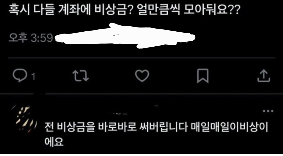The height and width of the screenshot is (156, 283).
Task: Click the white scribbled redaction over date
Action: tap(125, 36)
